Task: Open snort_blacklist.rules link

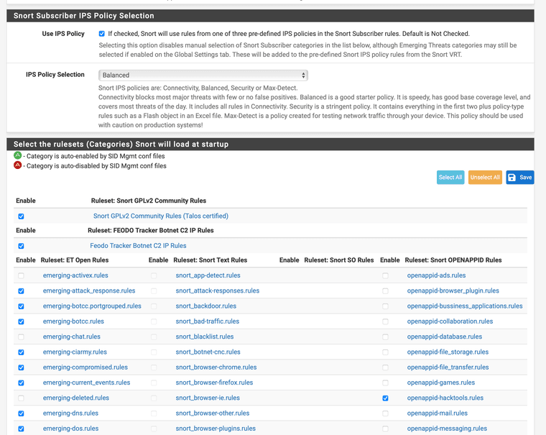Action: pos(205,336)
